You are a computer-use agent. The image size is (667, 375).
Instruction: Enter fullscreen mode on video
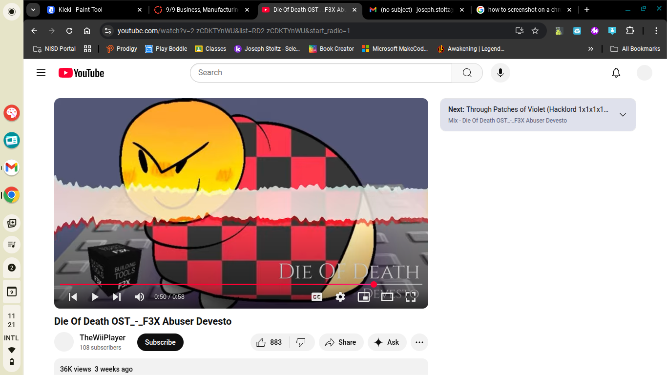pos(411,297)
